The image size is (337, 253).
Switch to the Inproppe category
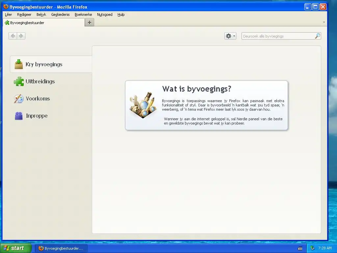[x=51, y=116]
